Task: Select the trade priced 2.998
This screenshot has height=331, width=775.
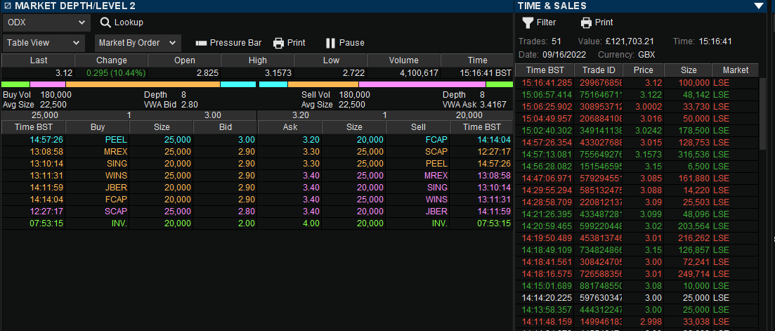Action: pyautogui.click(x=637, y=321)
